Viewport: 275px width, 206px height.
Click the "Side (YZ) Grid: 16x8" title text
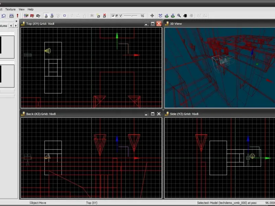[184, 114]
